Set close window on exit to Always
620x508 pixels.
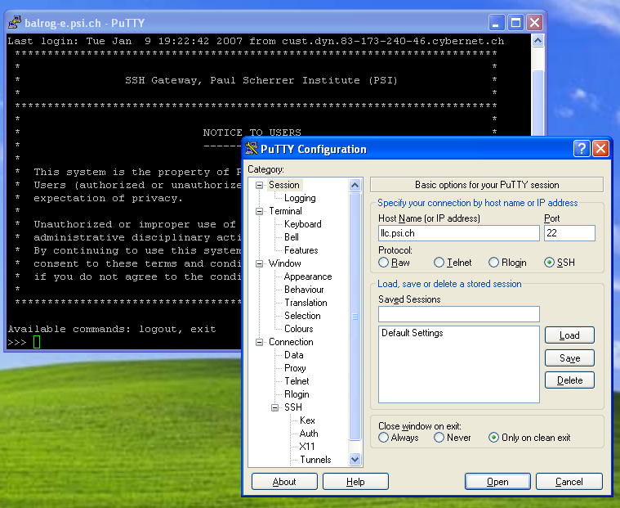point(383,438)
